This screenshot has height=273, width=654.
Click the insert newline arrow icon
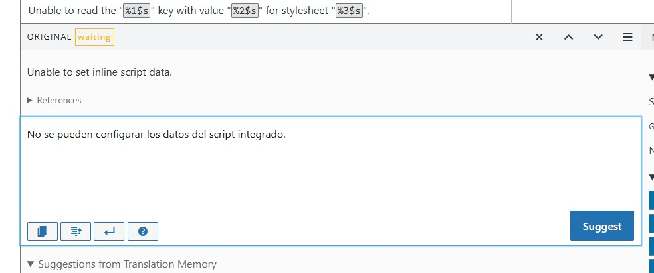click(109, 231)
